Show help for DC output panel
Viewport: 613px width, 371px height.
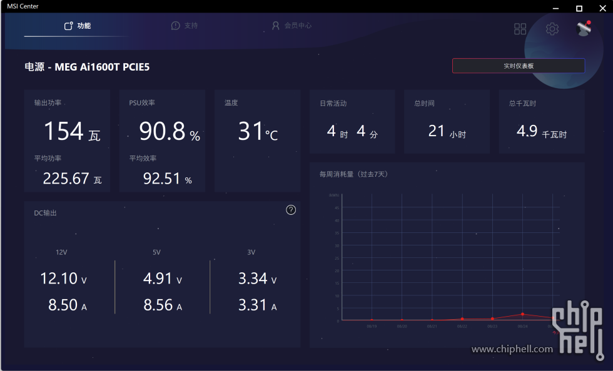[291, 210]
